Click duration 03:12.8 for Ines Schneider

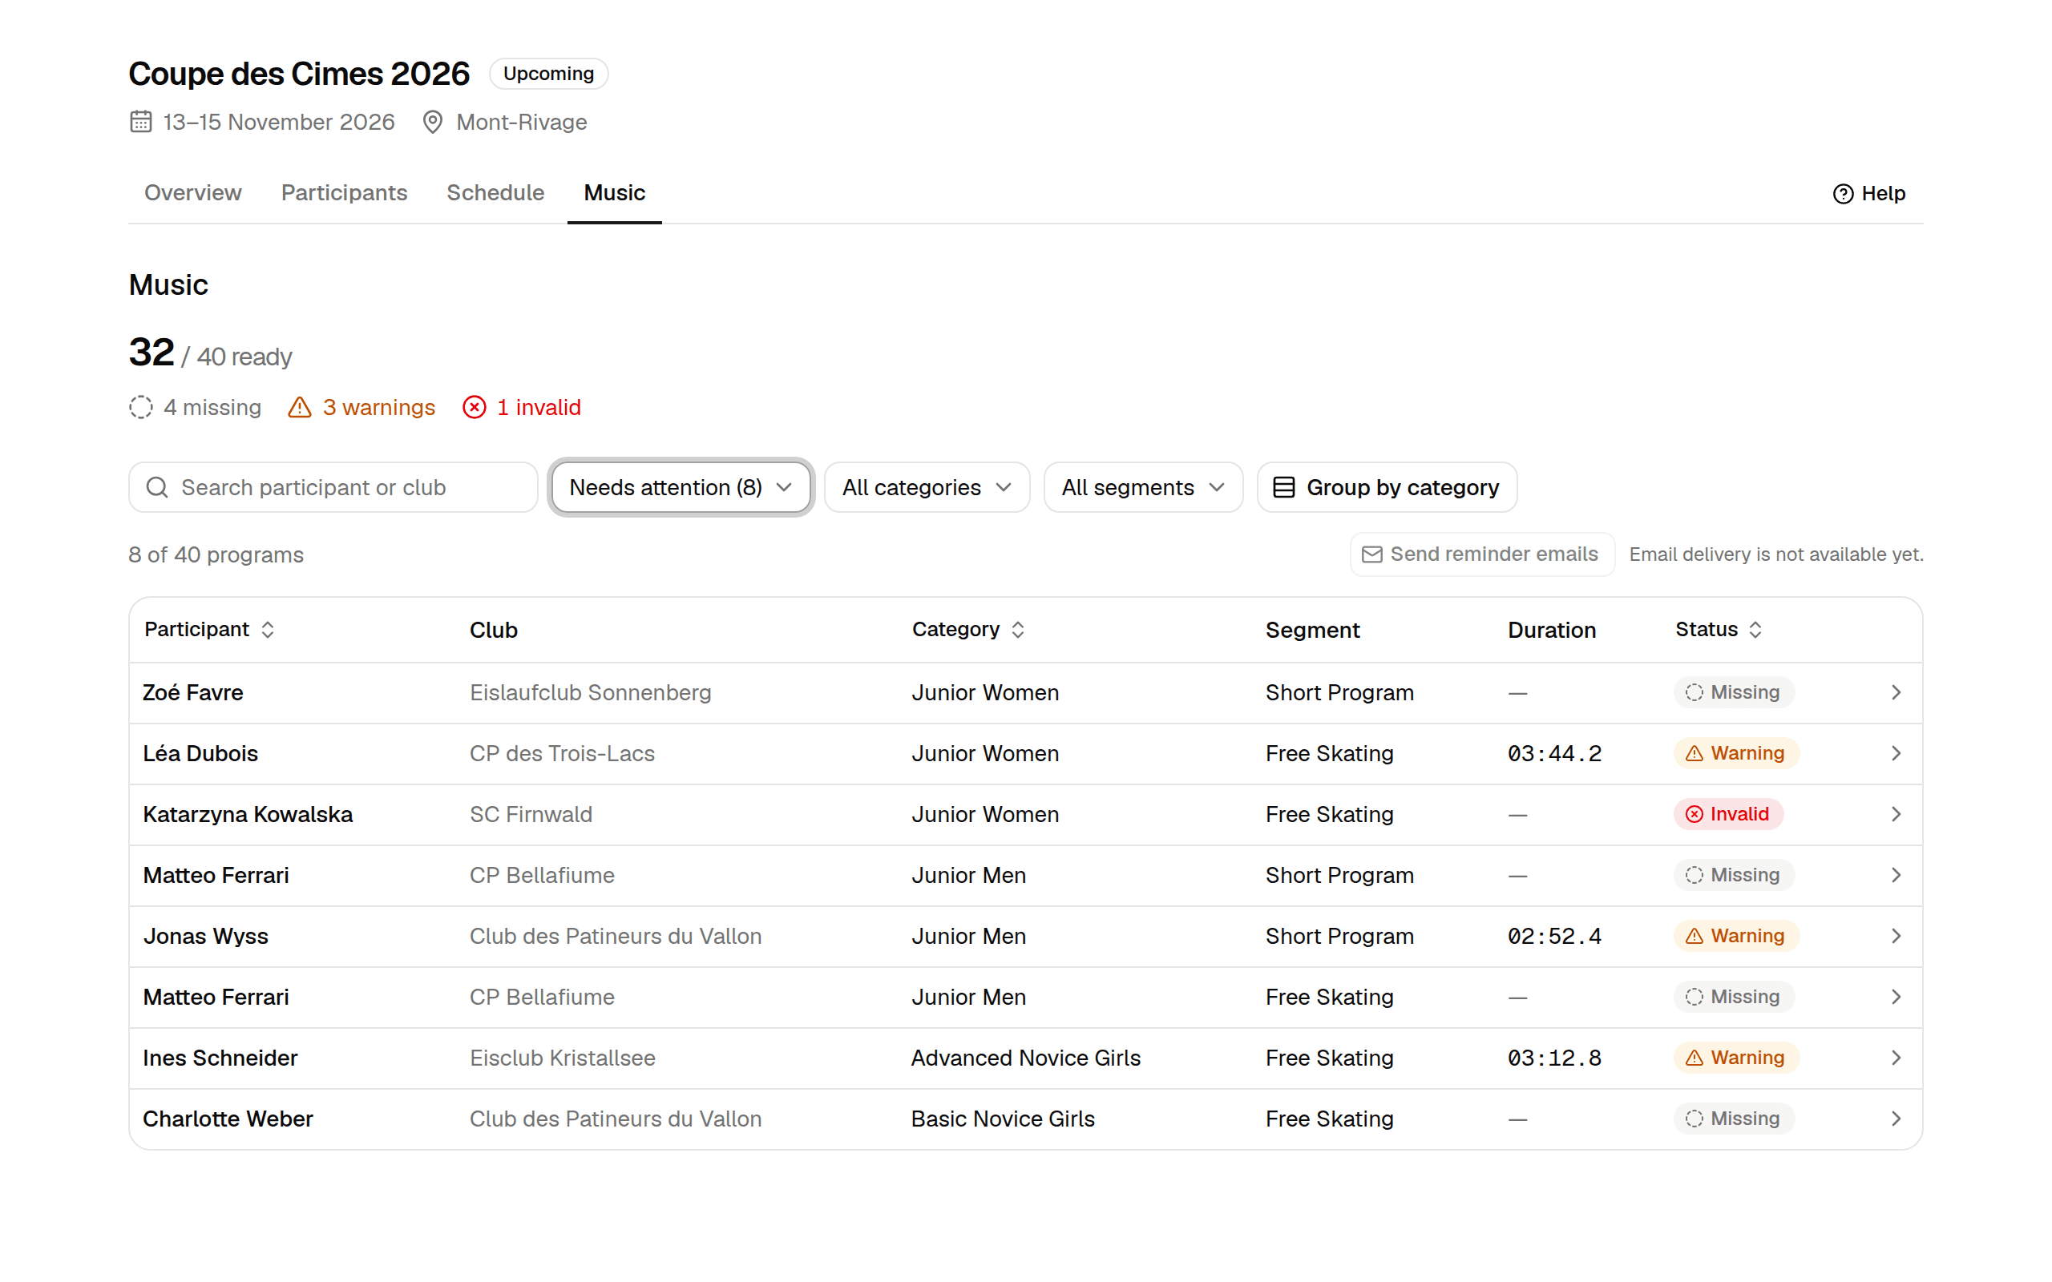pos(1554,1058)
